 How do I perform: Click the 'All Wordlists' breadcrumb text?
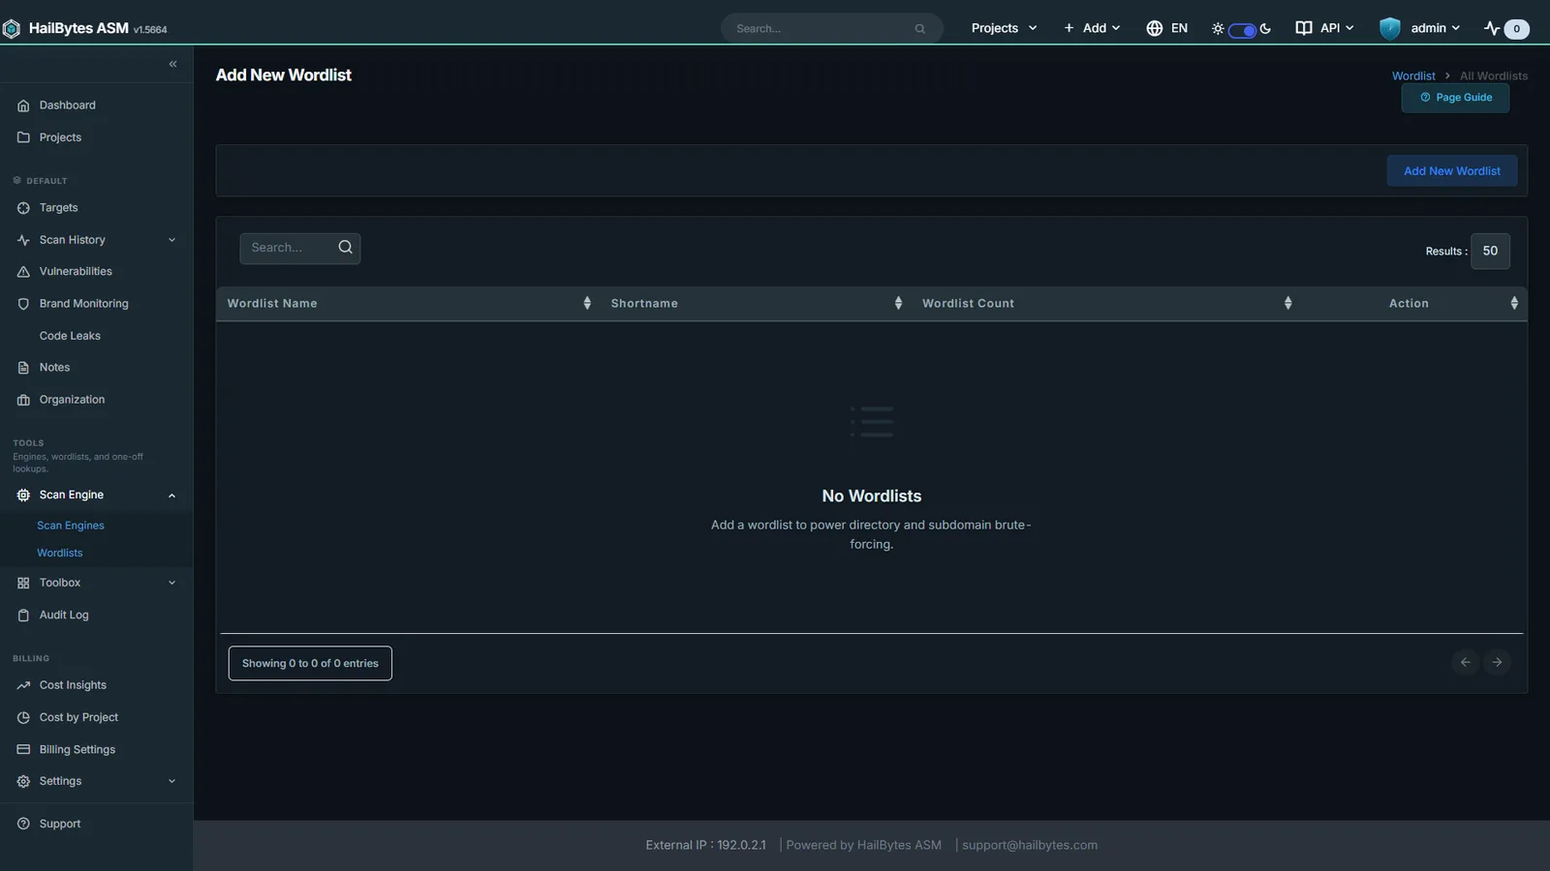tap(1494, 75)
